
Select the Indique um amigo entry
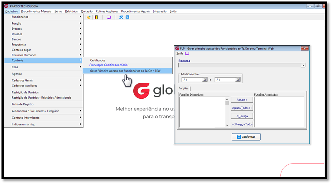43,124
